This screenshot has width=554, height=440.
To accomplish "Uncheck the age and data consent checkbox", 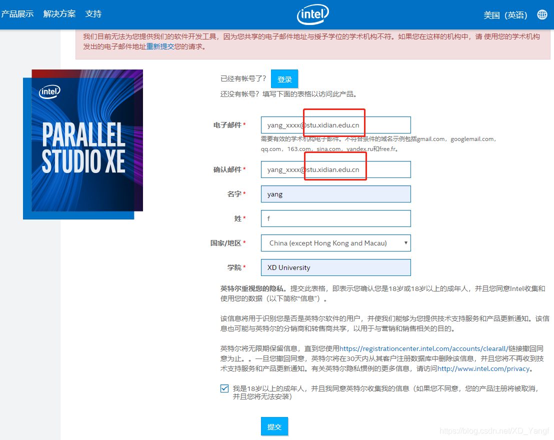I will (x=224, y=388).
